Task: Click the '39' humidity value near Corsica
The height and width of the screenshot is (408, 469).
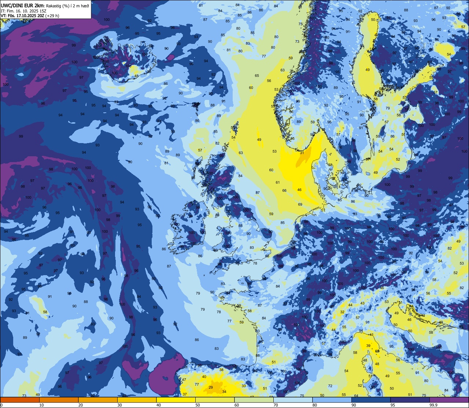Action: click(x=368, y=346)
